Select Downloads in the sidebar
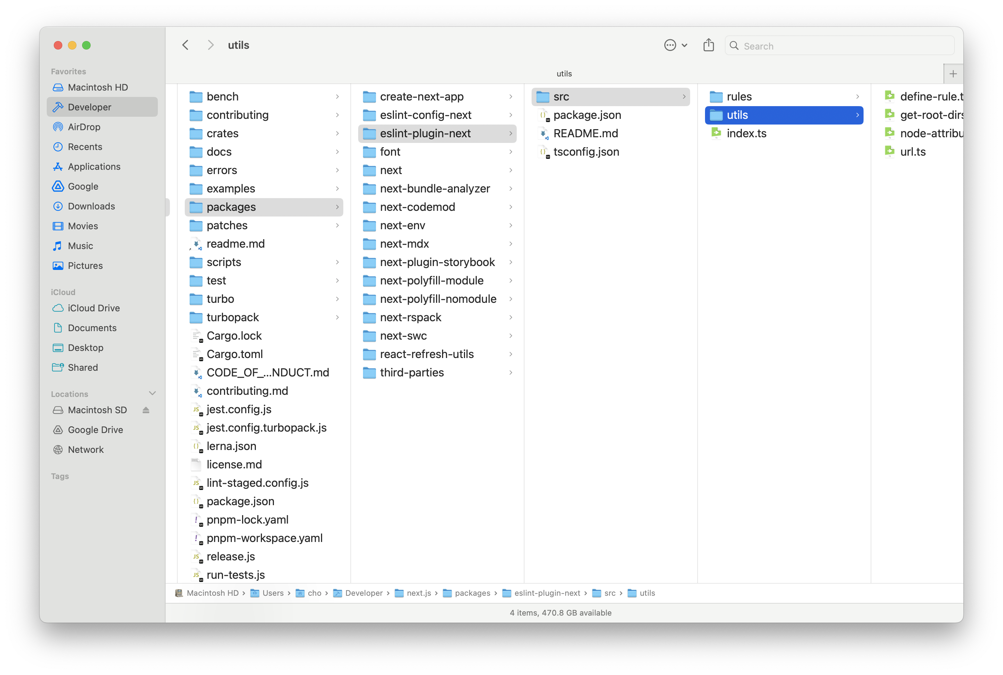 pos(91,206)
